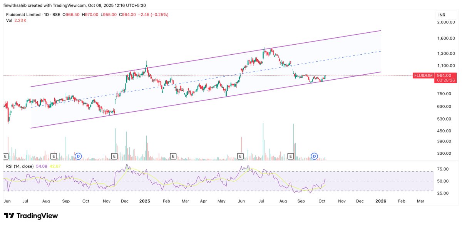Viewport: 462px width, 226px height.
Task: Click the −0.25% change value in the legend
Action: click(x=160, y=15)
